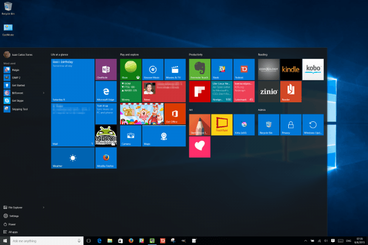Launch the Kindle tile
This screenshot has width=368, height=245.
(x=291, y=69)
